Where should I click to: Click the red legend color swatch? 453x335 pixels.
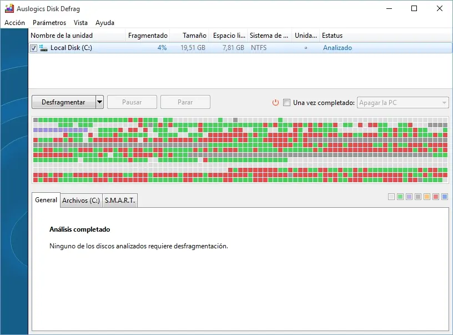(436, 197)
